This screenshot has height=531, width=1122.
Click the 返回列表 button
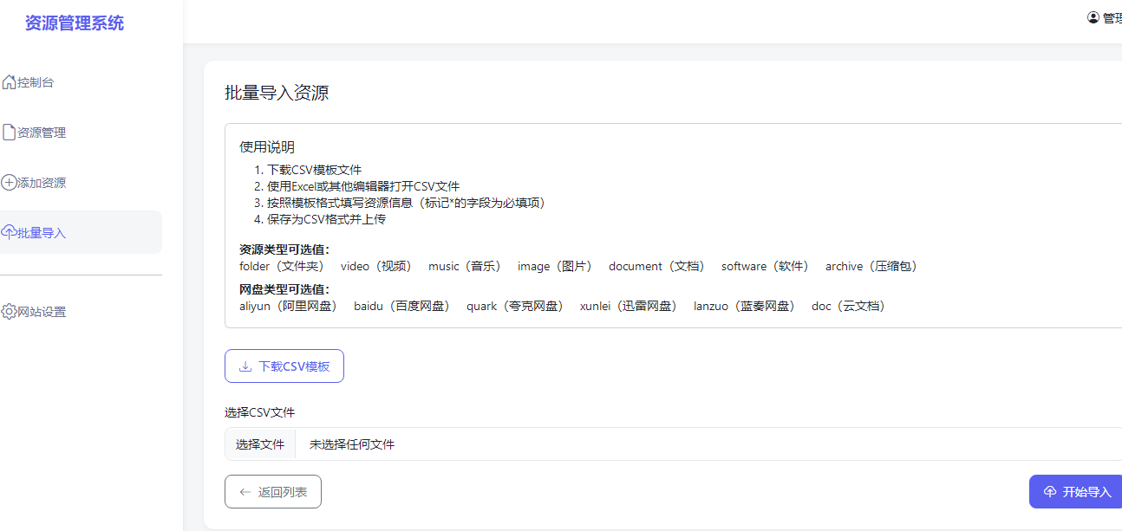tap(272, 491)
